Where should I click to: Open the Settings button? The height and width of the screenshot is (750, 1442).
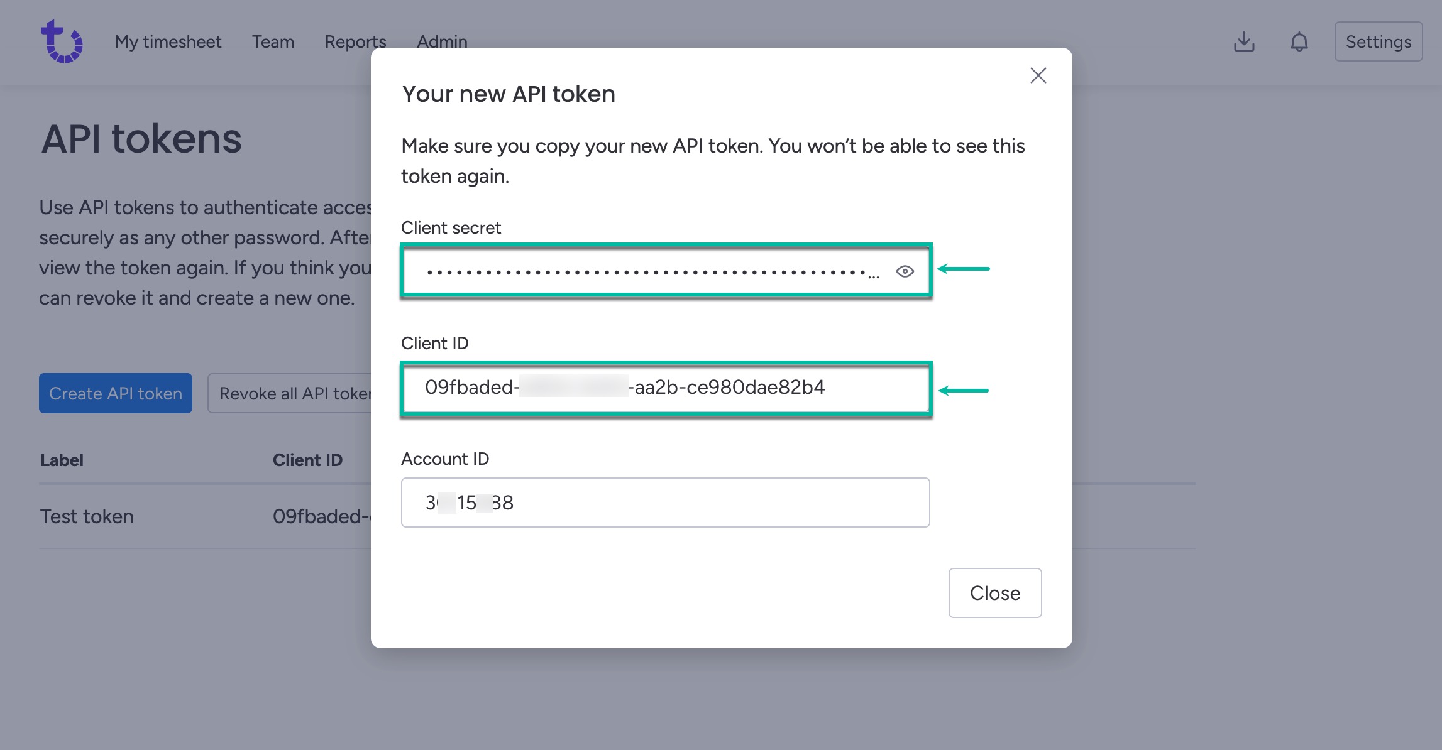pos(1378,42)
